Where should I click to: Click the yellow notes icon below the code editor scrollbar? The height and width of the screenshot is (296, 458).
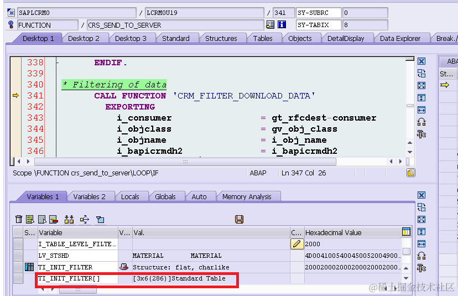pyautogui.click(x=410, y=173)
